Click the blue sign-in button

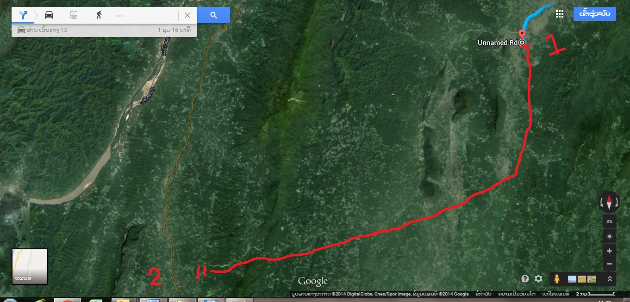[x=594, y=14]
